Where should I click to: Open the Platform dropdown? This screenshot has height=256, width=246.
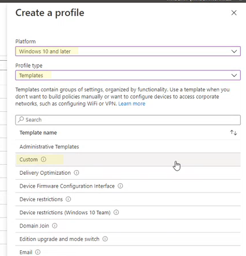[128, 51]
